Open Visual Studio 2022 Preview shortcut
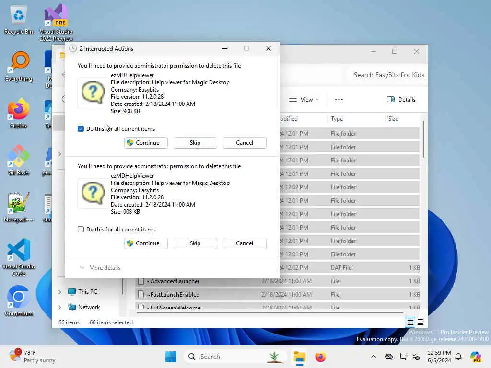Image resolution: width=491 pixels, height=368 pixels. tap(56, 22)
